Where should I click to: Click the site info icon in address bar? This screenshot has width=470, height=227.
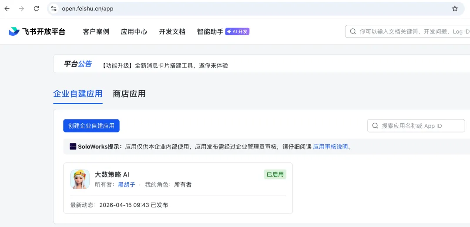54,9
